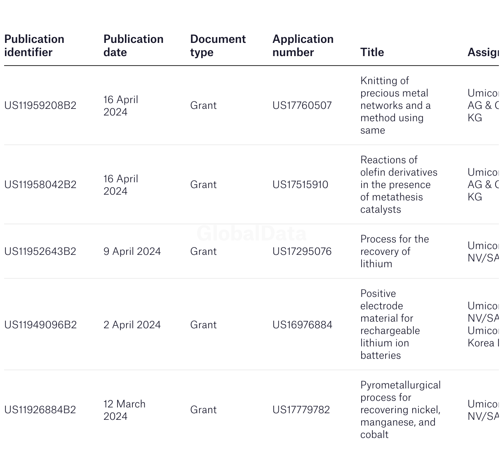Click application number US17295076

302,252
